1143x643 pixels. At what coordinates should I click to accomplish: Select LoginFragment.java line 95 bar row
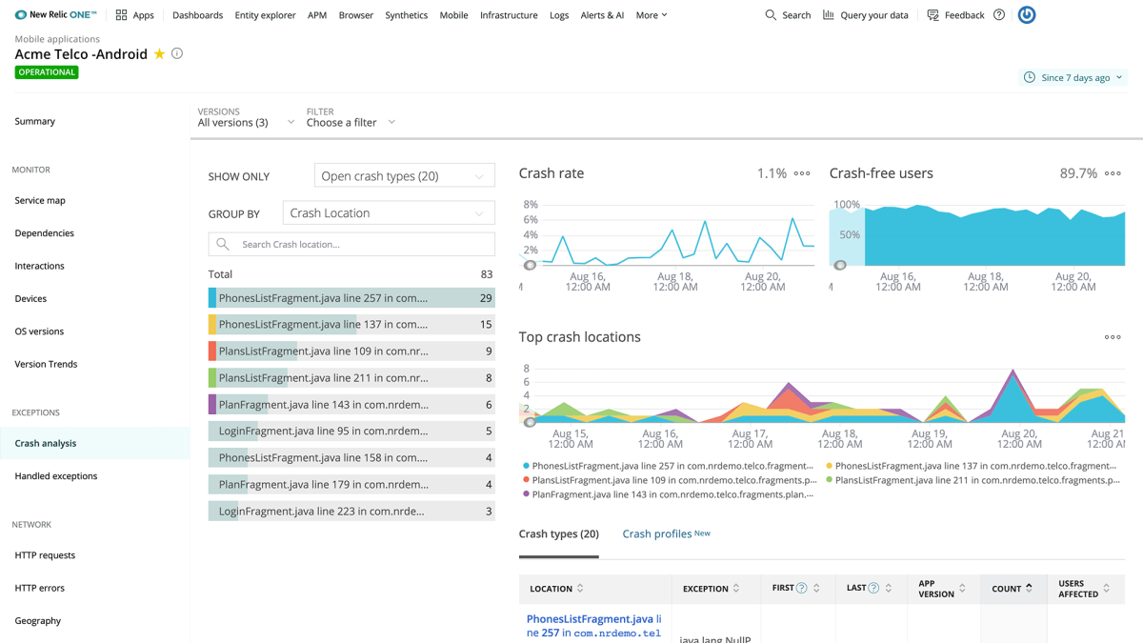(x=351, y=432)
